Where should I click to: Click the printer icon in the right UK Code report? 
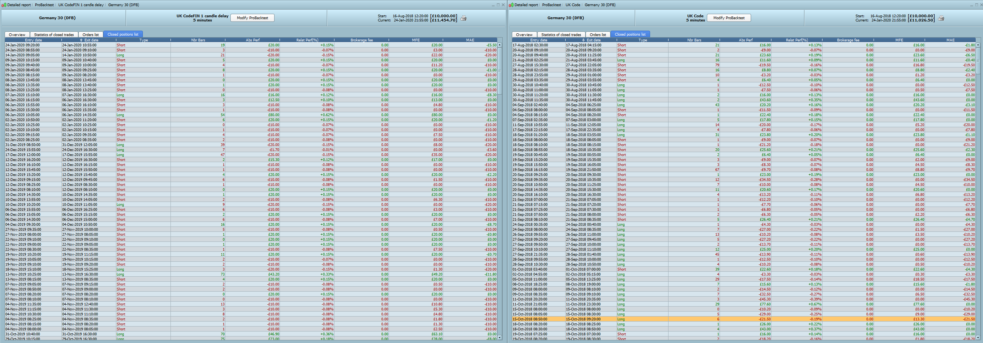tap(941, 18)
